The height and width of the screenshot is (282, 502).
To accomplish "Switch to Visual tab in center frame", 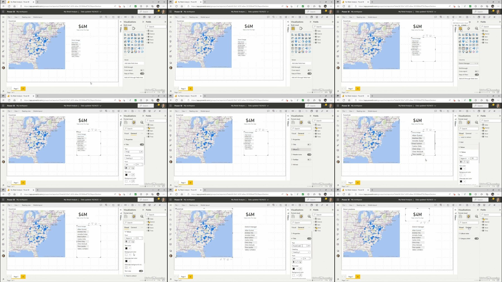I will (294, 133).
